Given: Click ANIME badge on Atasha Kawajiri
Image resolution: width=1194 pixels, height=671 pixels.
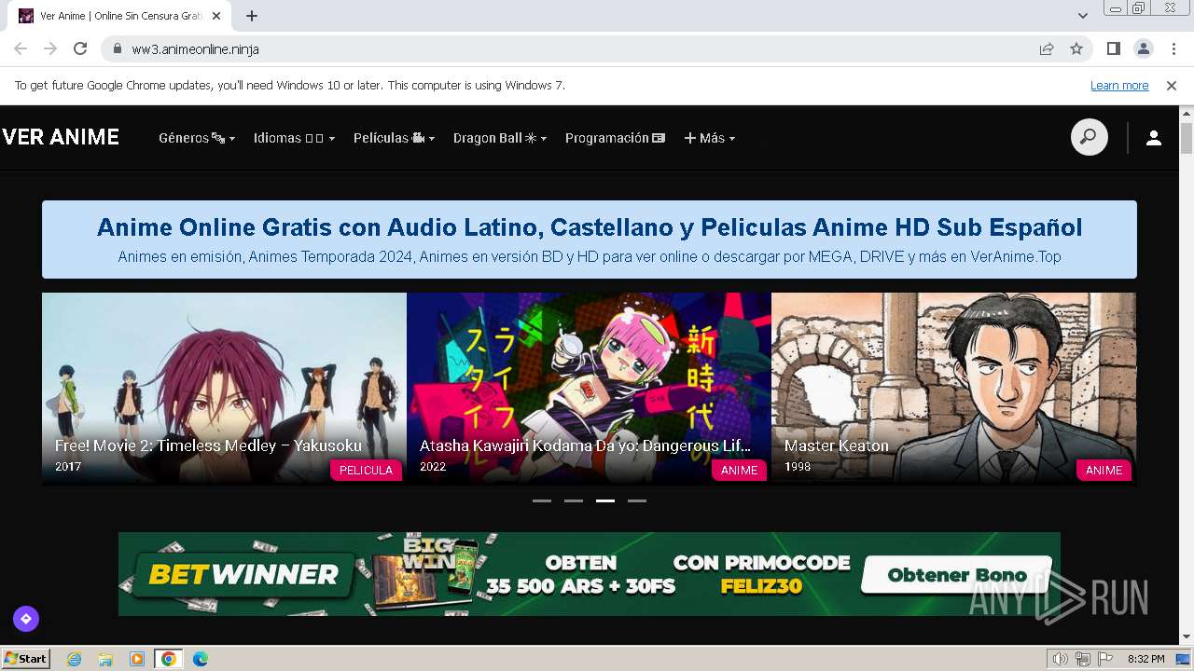Looking at the screenshot, I should coord(739,470).
